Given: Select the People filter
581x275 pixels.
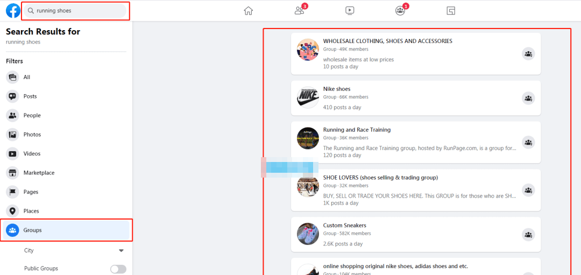Looking at the screenshot, I should pyautogui.click(x=66, y=115).
